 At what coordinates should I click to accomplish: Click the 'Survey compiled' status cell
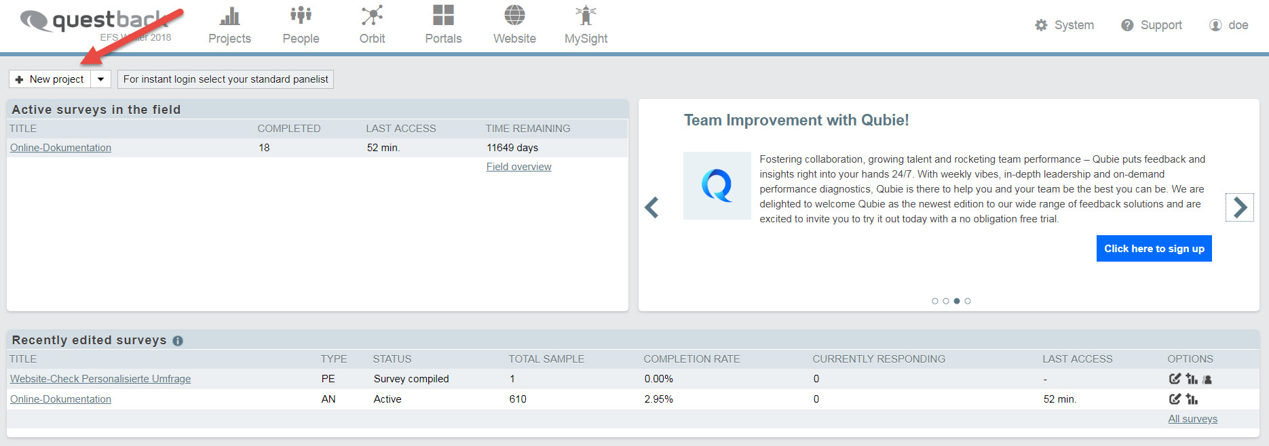click(411, 379)
